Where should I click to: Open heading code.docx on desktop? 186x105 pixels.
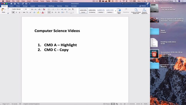pos(154,43)
